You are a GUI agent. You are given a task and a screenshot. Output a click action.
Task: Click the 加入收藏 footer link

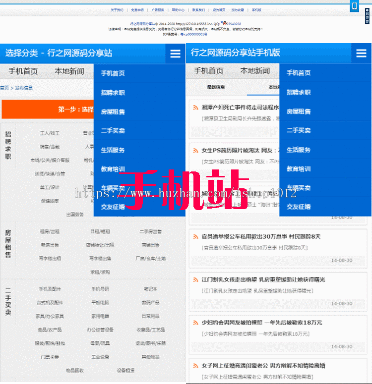[238, 10]
